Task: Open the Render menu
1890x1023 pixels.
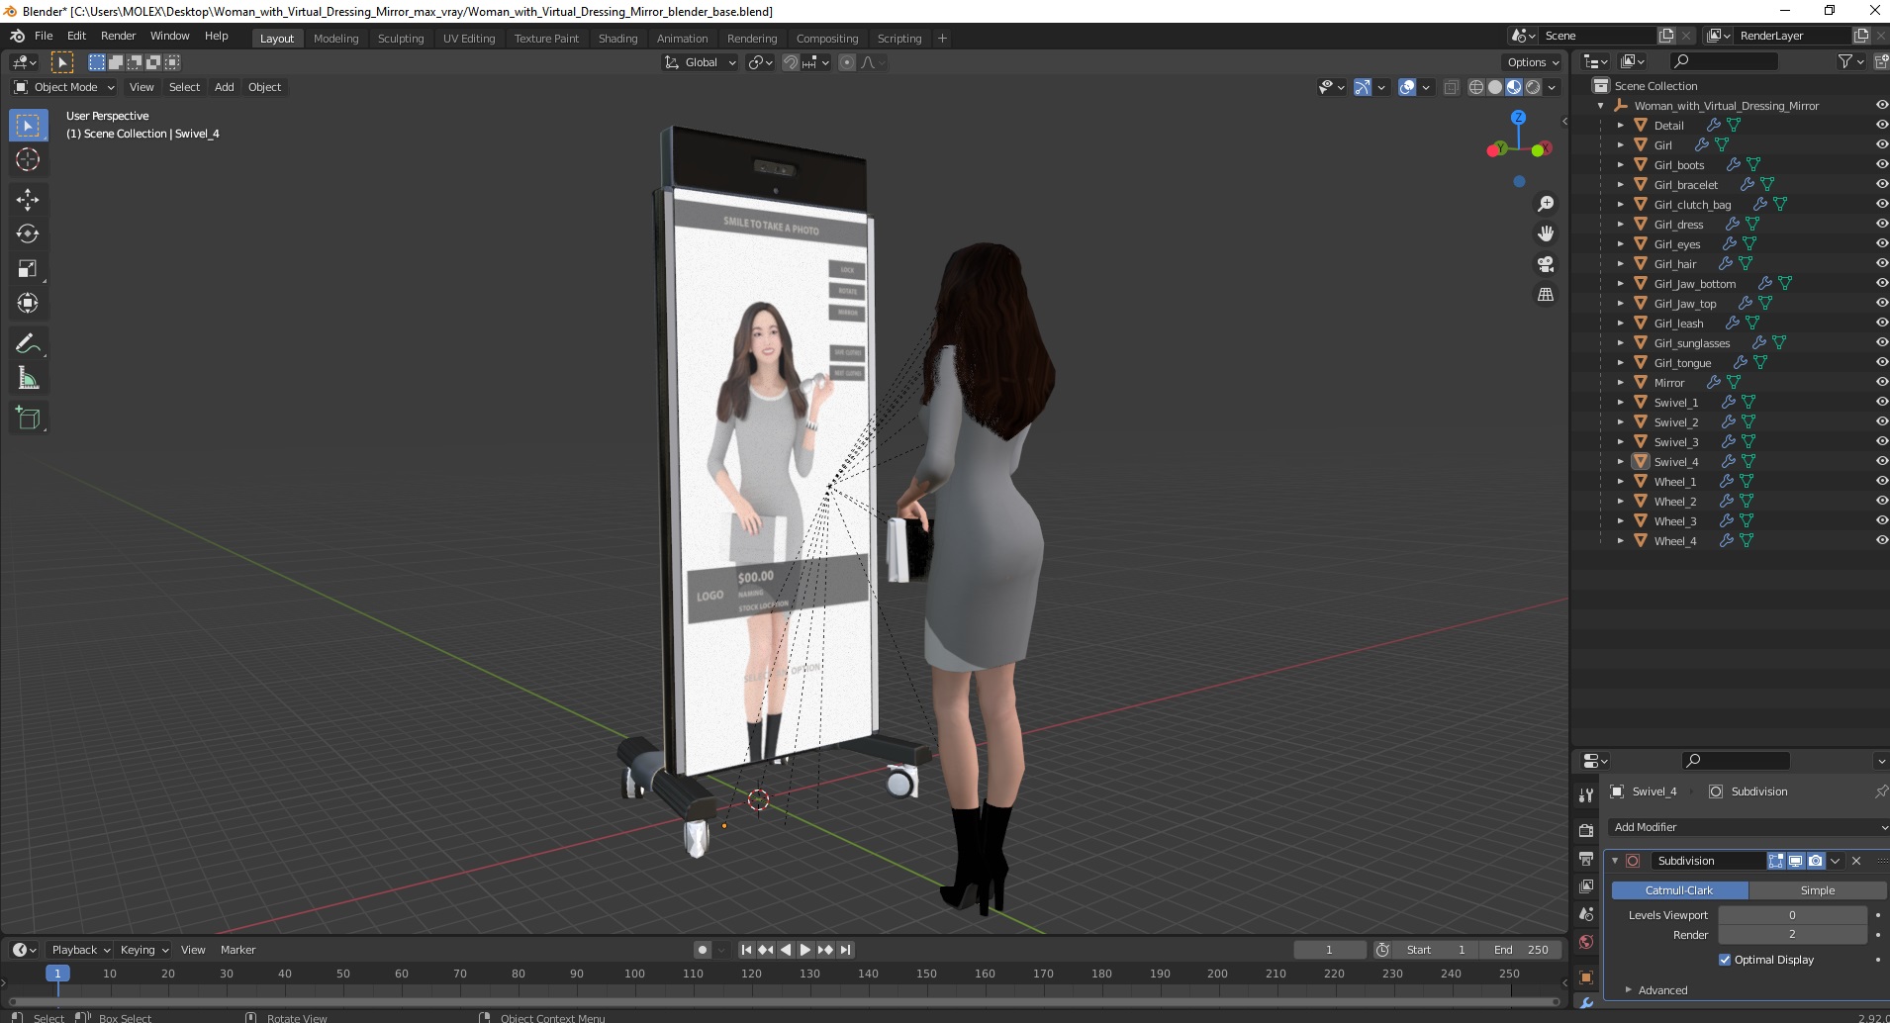Action: pyautogui.click(x=118, y=36)
